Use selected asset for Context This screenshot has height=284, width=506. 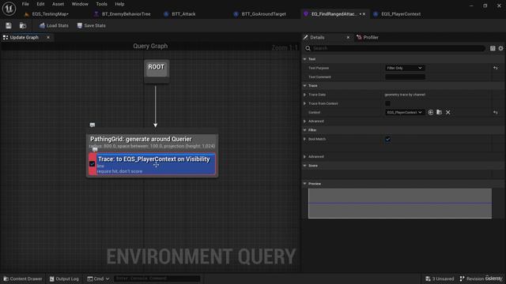(430, 112)
